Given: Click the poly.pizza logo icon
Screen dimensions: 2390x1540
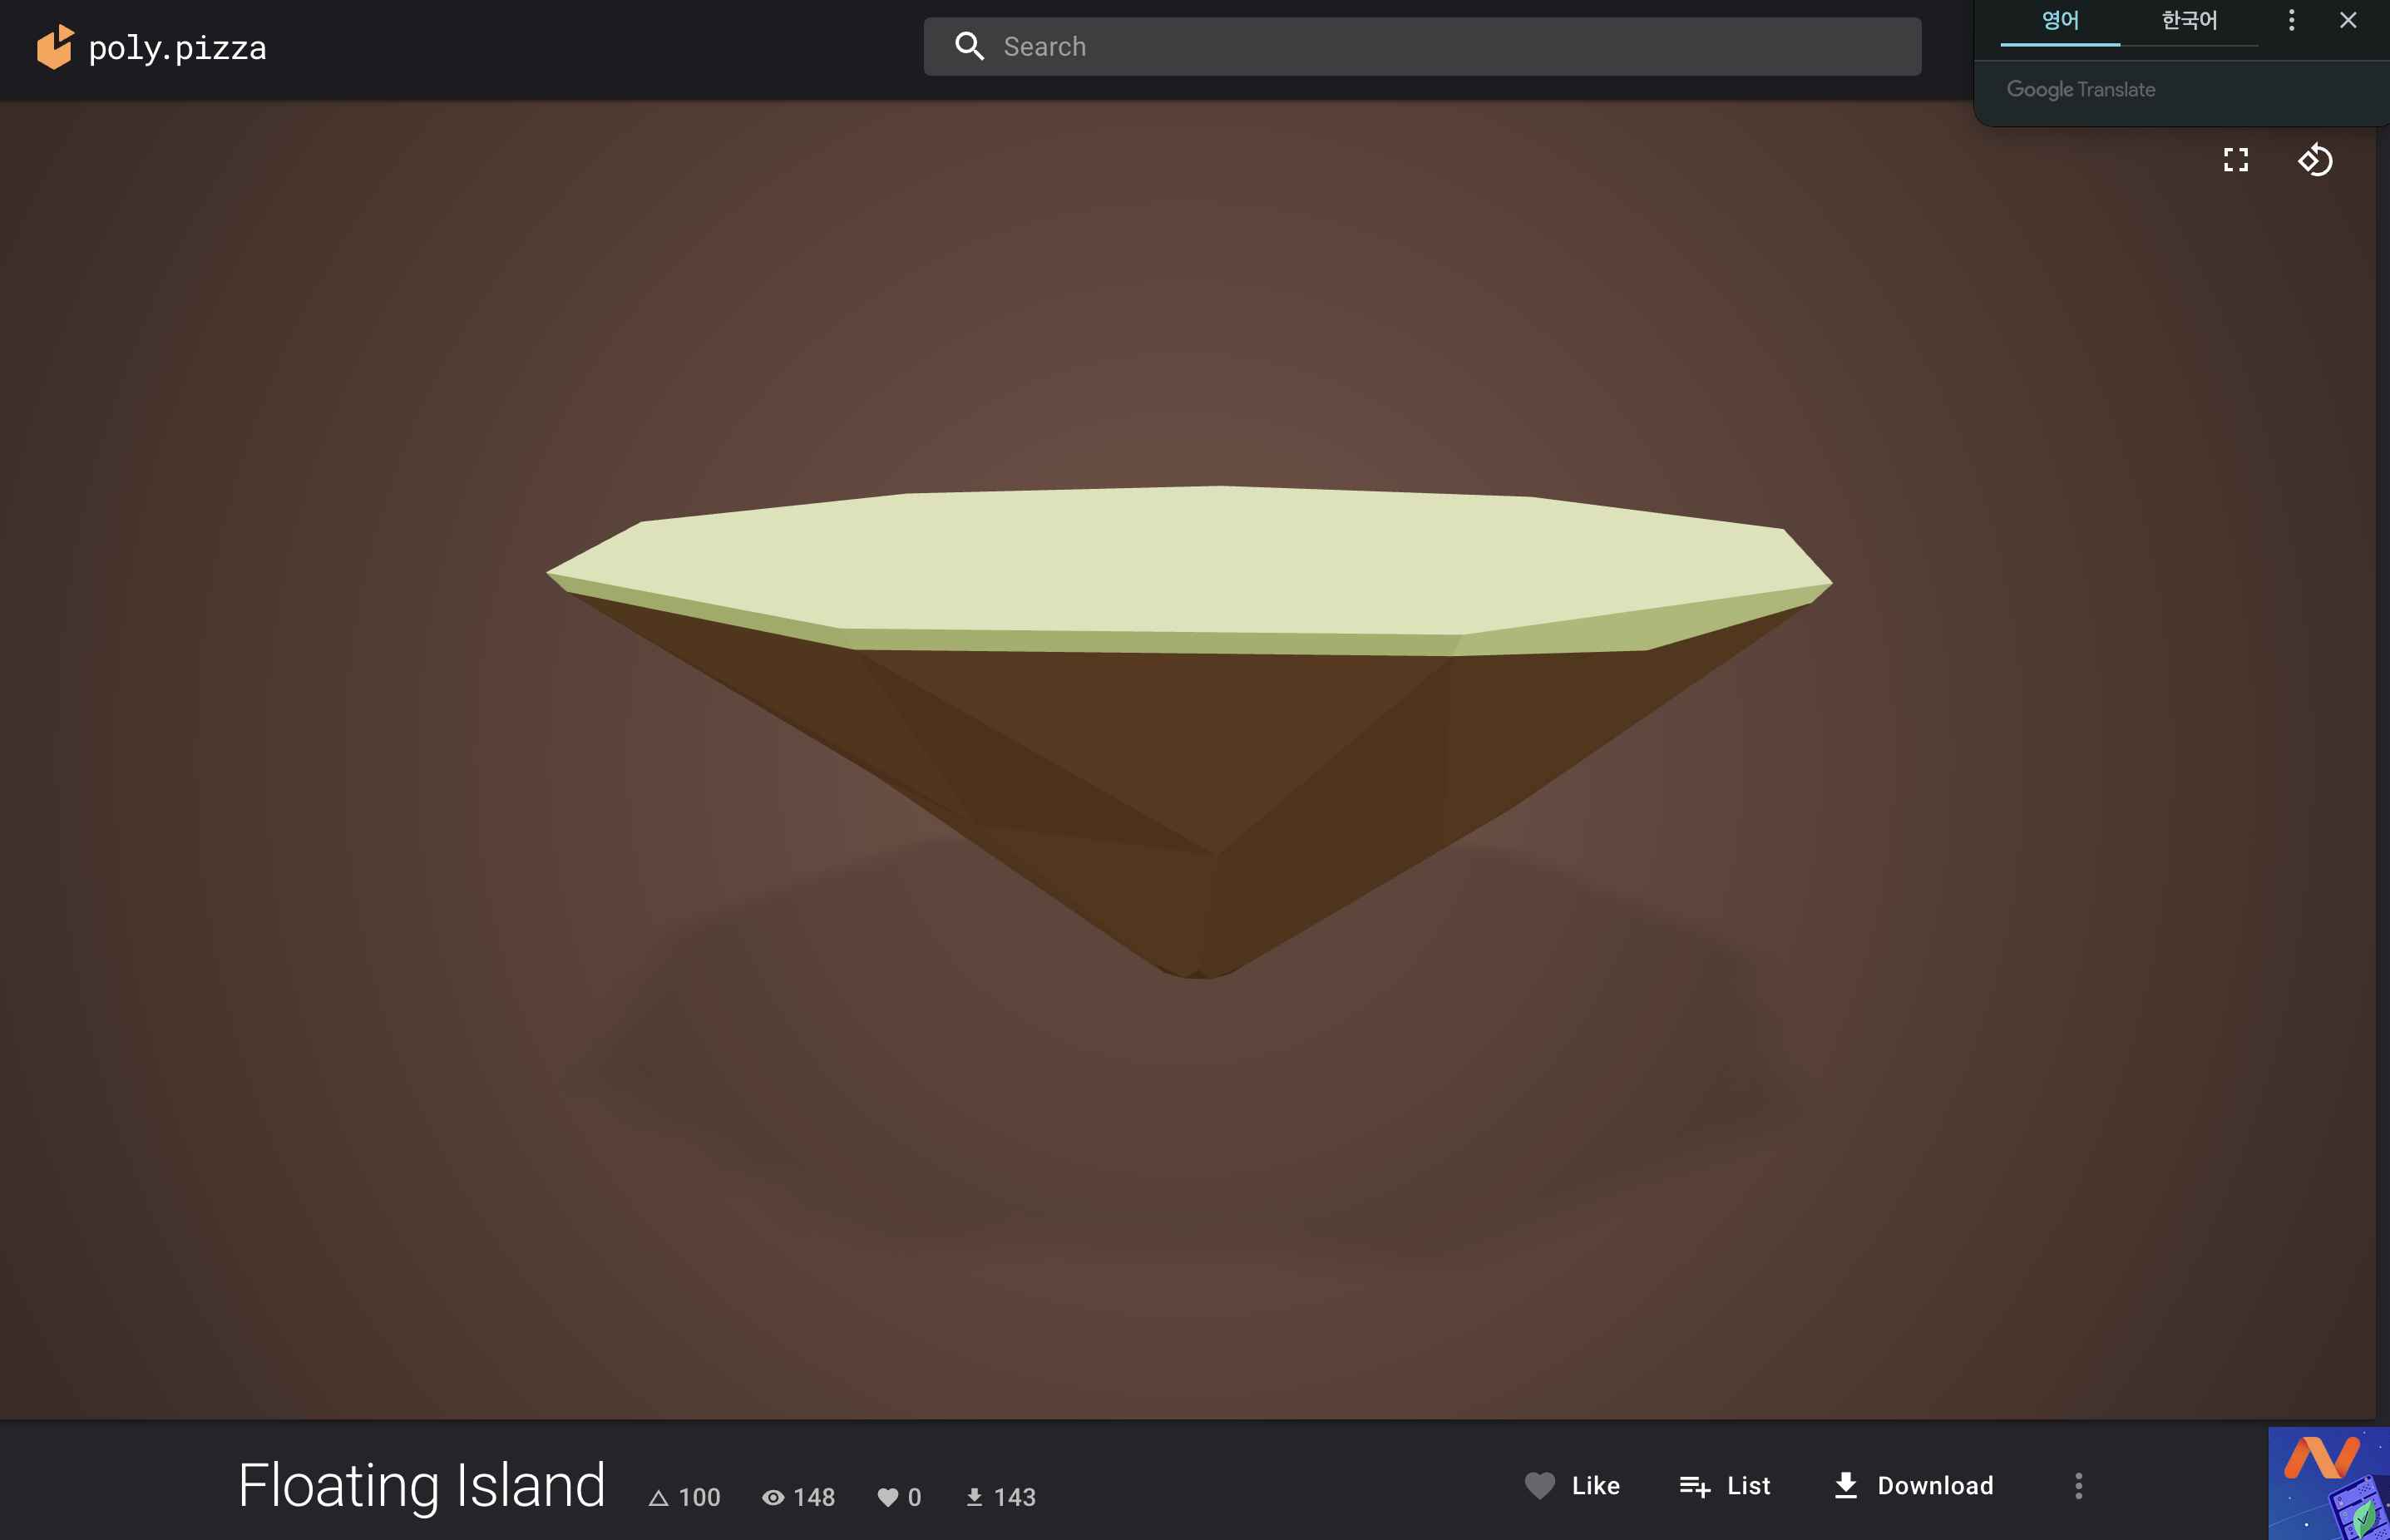Looking at the screenshot, I should coord(55,47).
